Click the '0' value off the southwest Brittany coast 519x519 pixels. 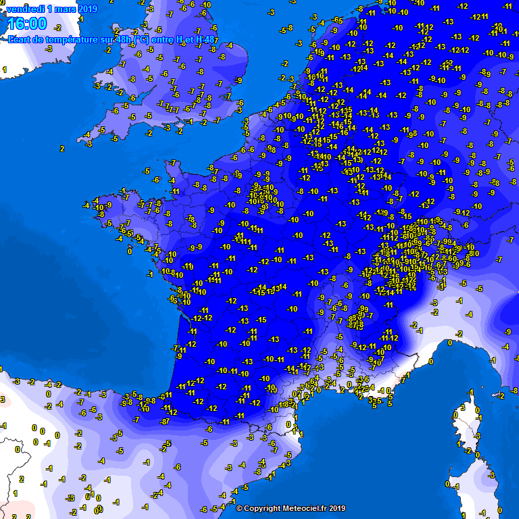pos(130,251)
